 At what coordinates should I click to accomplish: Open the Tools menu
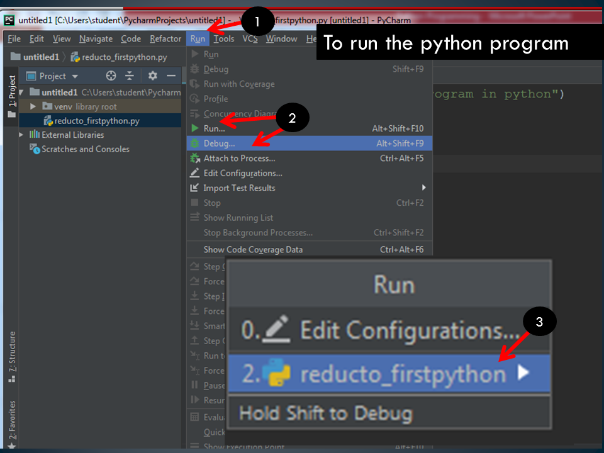tap(224, 38)
